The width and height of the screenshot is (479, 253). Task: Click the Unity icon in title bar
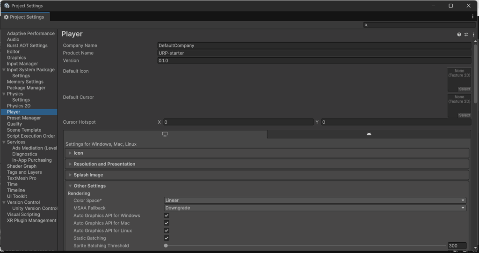point(7,6)
